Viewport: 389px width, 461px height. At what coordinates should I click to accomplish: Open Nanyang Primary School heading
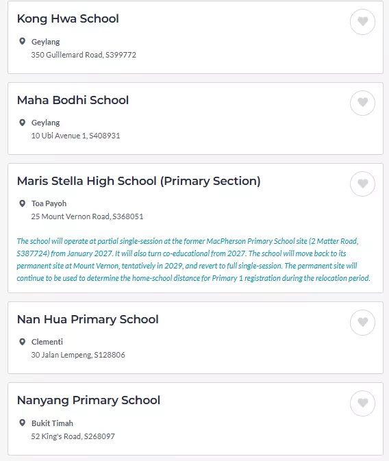tap(88, 401)
